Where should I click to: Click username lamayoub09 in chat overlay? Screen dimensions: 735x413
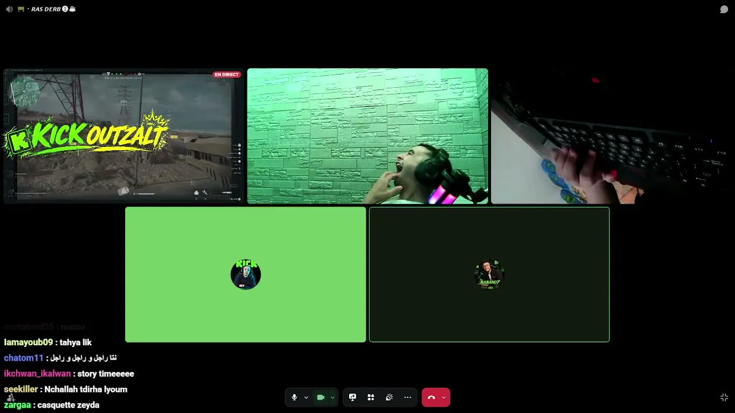[28, 342]
